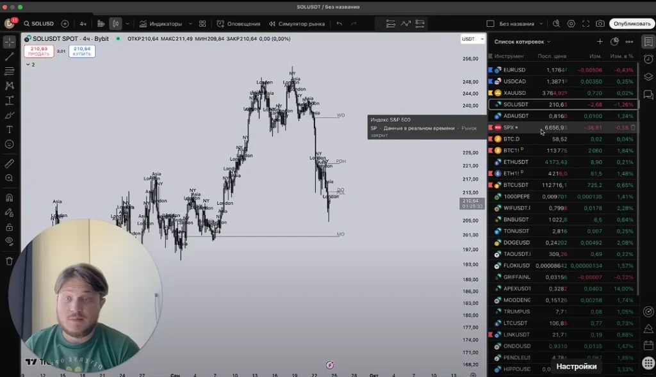The width and height of the screenshot is (656, 377).
Task: Open the Индикаторы indicators menu
Action: [161, 24]
